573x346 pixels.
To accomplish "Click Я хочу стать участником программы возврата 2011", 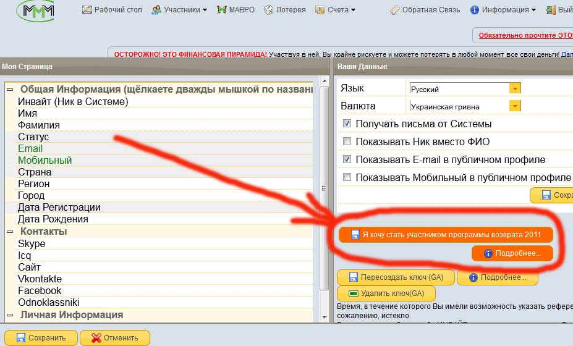I will [445, 235].
